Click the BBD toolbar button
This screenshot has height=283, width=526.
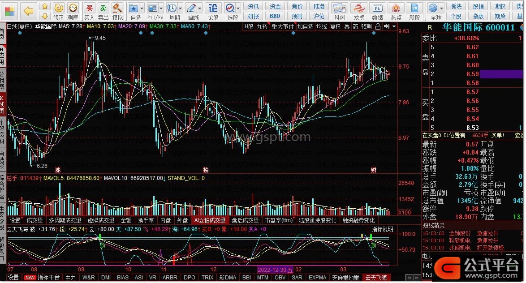click(x=275, y=16)
